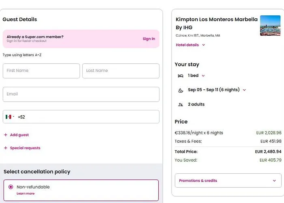Click the Guest Details heading

[x=20, y=19]
